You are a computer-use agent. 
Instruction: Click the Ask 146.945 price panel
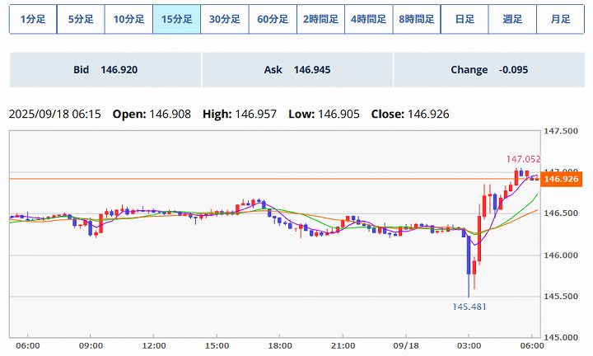[x=297, y=70]
